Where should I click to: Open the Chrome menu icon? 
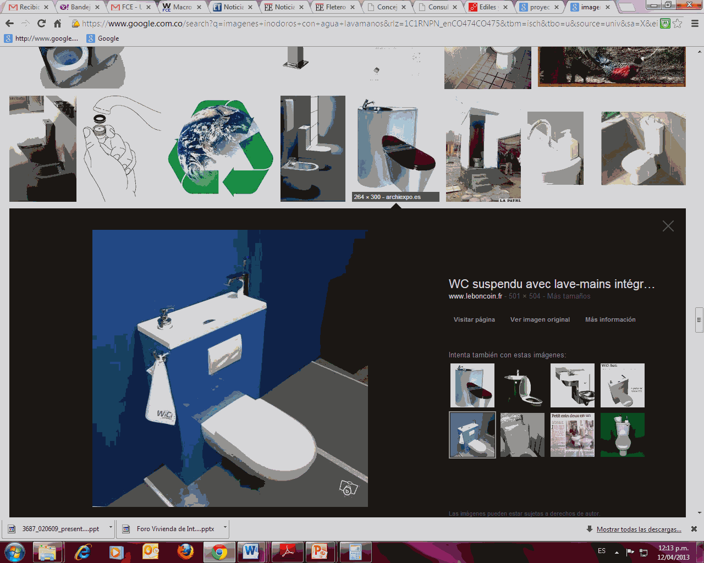point(695,24)
